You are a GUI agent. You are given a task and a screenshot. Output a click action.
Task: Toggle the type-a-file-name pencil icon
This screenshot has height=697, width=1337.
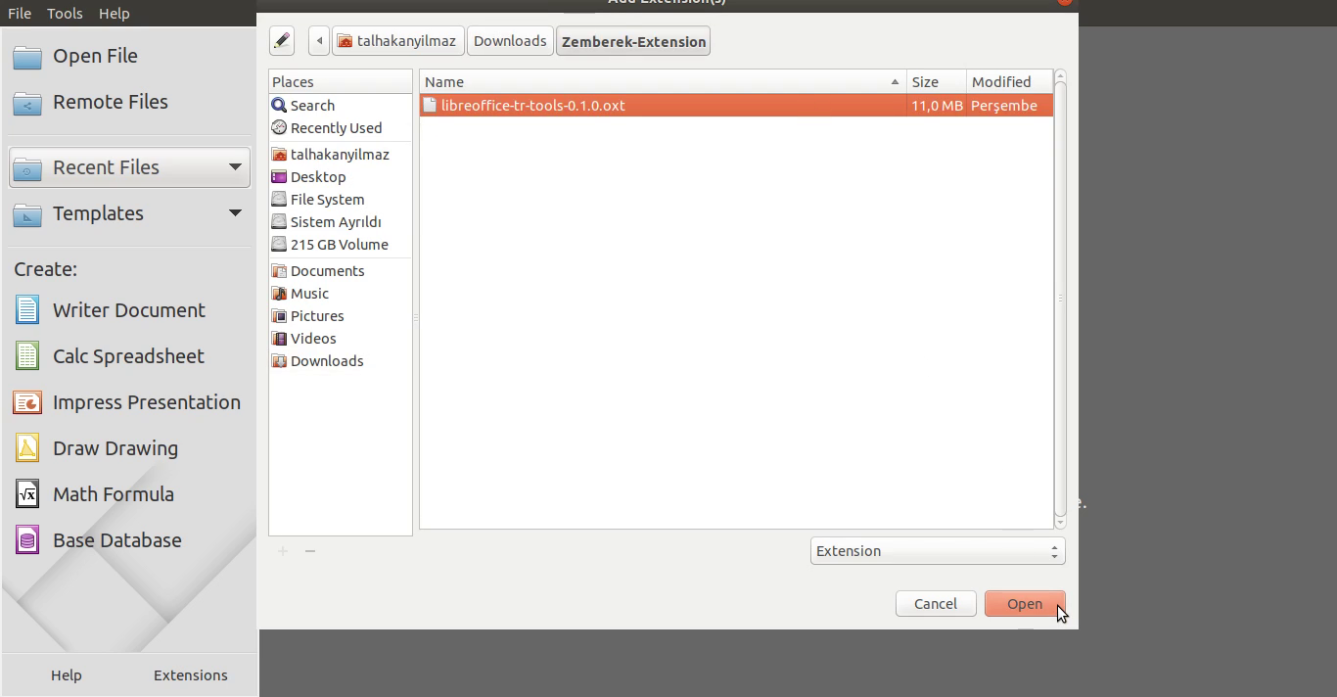pyautogui.click(x=282, y=41)
